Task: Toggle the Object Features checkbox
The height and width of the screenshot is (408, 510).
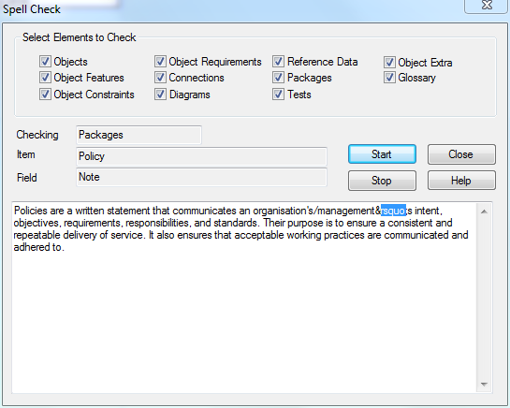Action: pos(45,78)
